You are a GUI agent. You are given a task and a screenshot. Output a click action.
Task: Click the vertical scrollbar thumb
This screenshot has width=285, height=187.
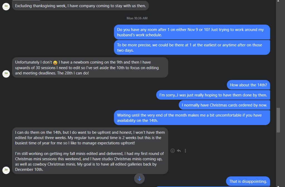(x=278, y=120)
